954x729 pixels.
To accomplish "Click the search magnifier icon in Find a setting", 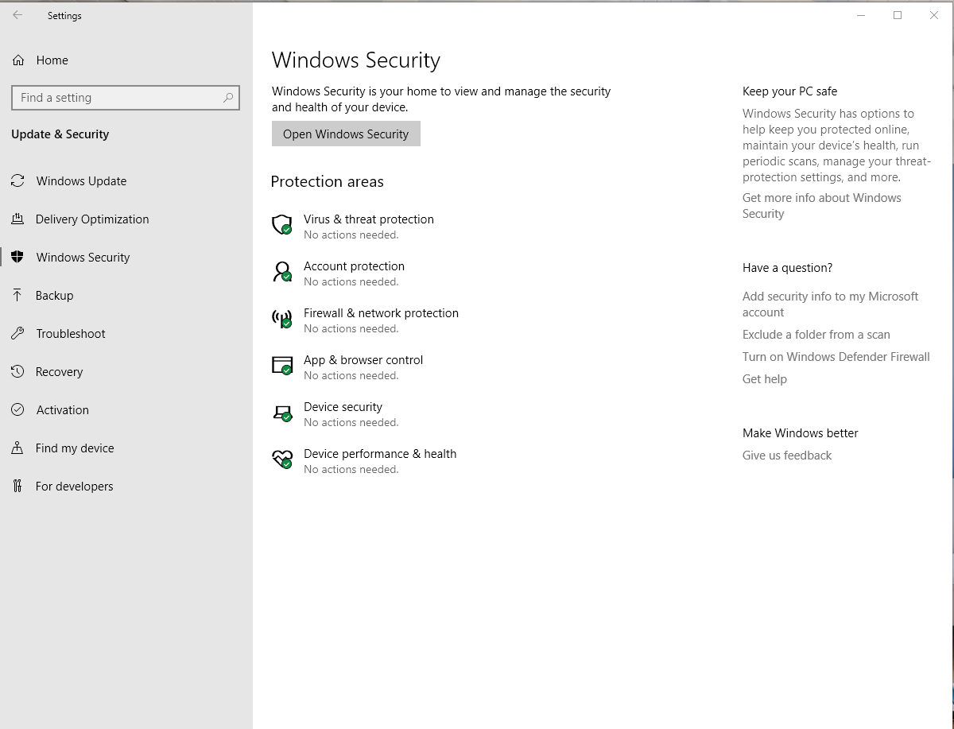I will point(228,98).
